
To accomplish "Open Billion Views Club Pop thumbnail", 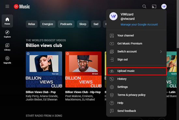I will pyautogui.click(x=44, y=70).
